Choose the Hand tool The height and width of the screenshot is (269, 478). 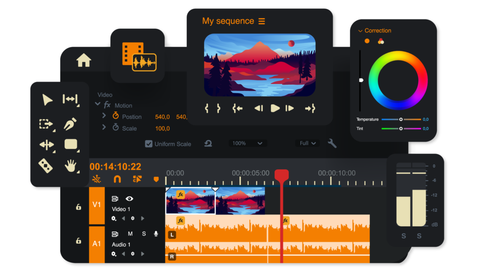(70, 166)
